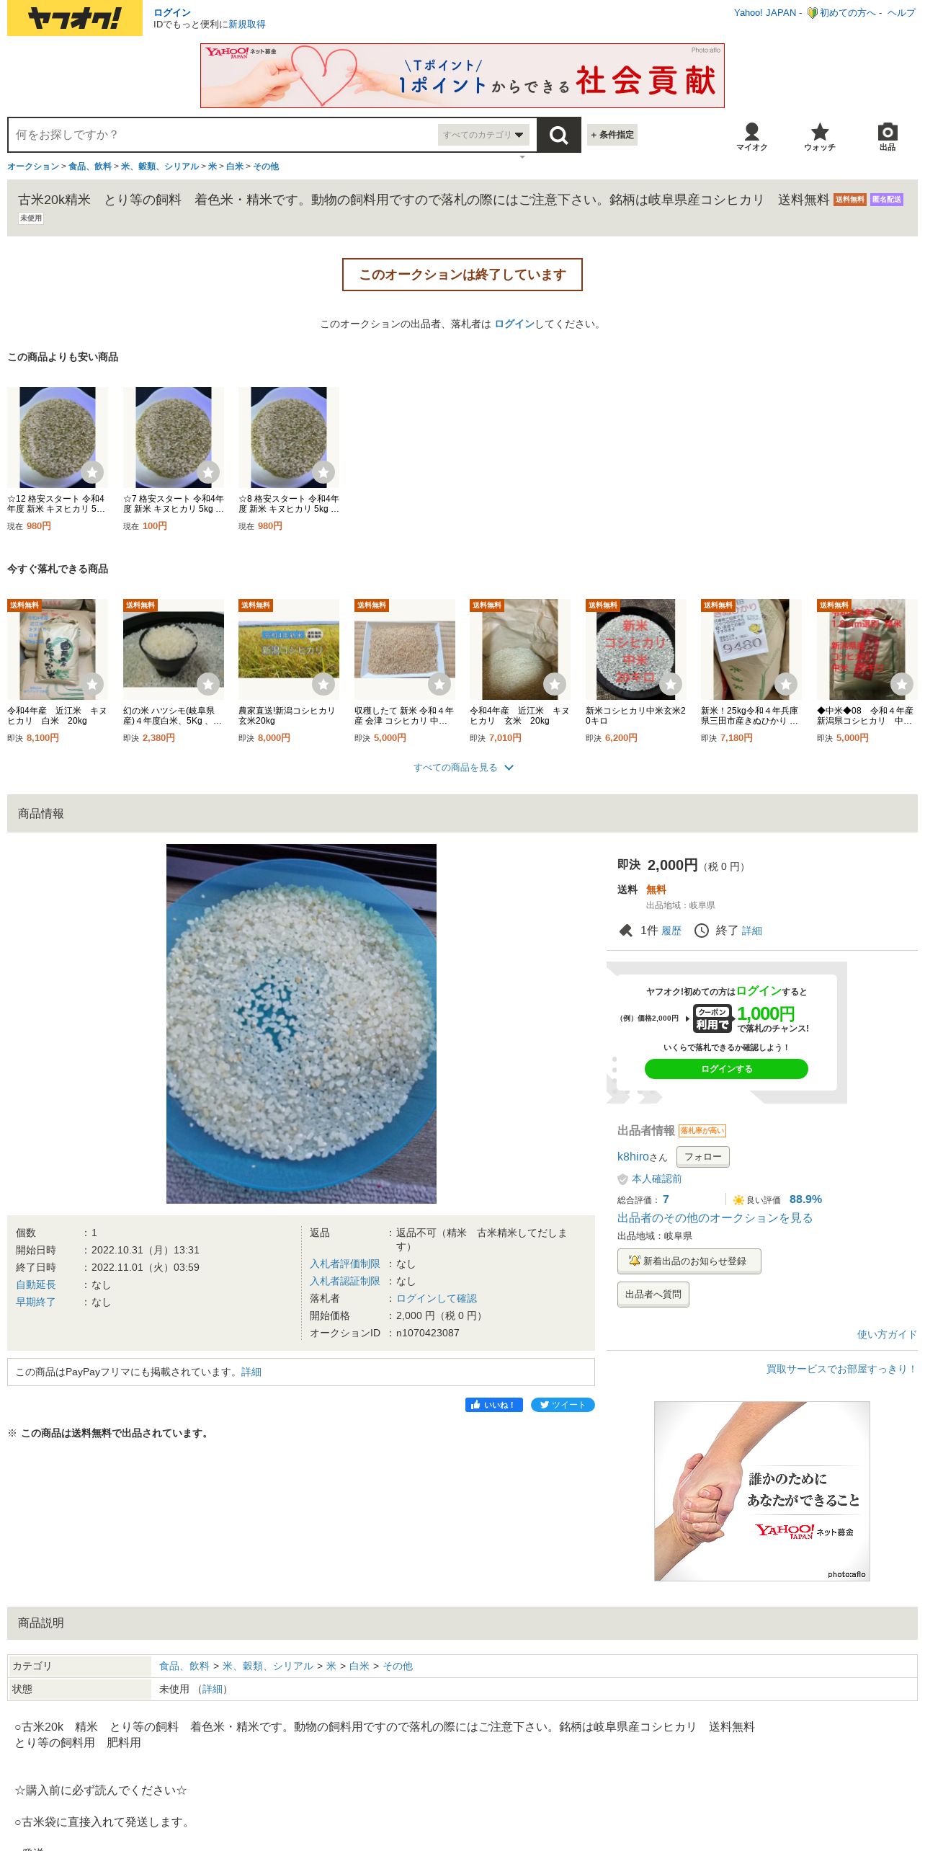925x1851 pixels.
Task: Open the main rice product photo
Action: (x=301, y=1024)
